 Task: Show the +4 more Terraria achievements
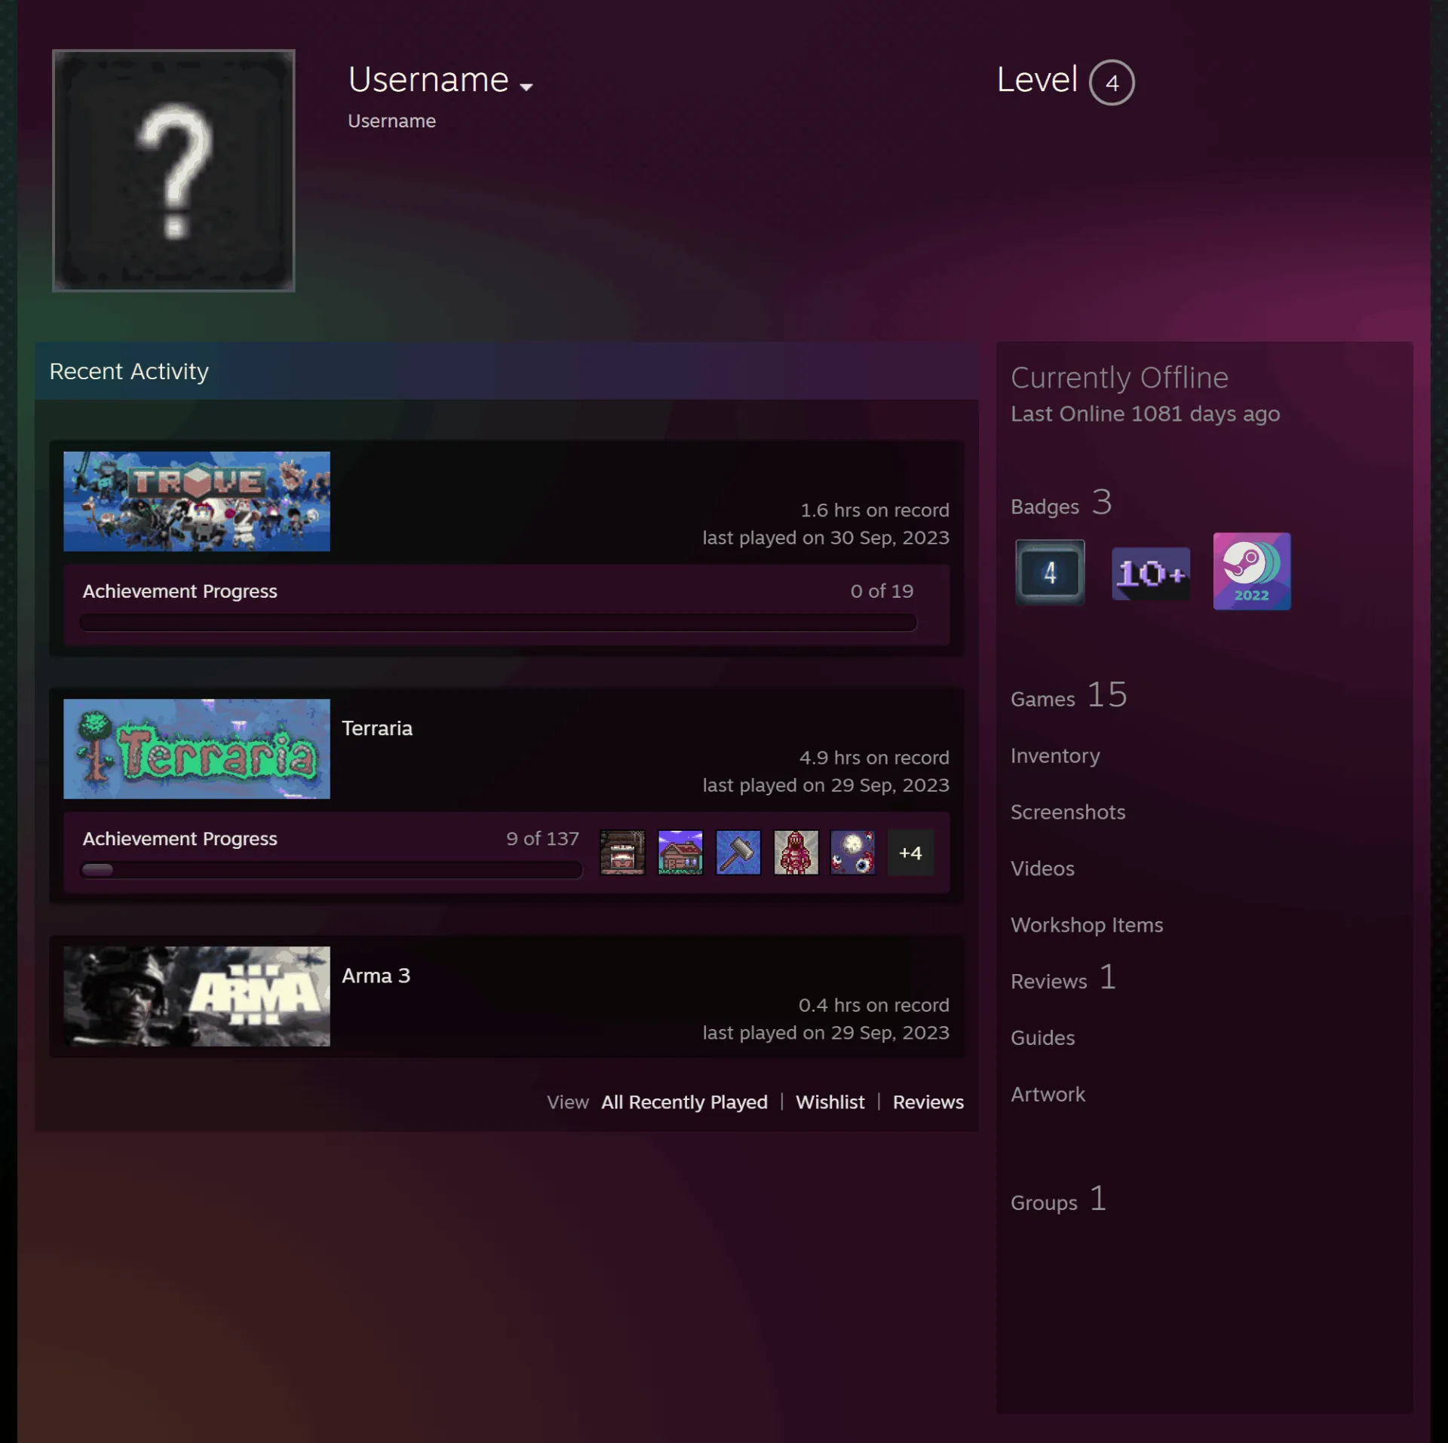pos(910,853)
